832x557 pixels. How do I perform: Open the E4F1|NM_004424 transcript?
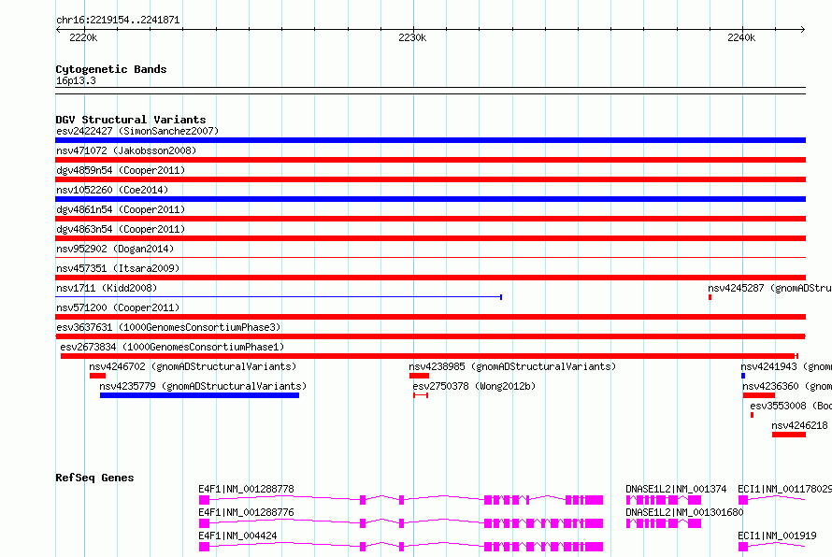pyautogui.click(x=401, y=547)
